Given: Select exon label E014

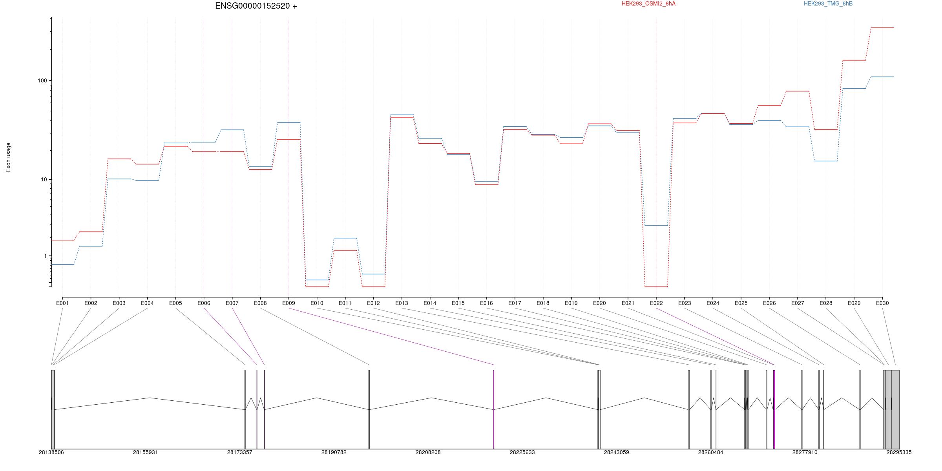Looking at the screenshot, I should pos(430,303).
